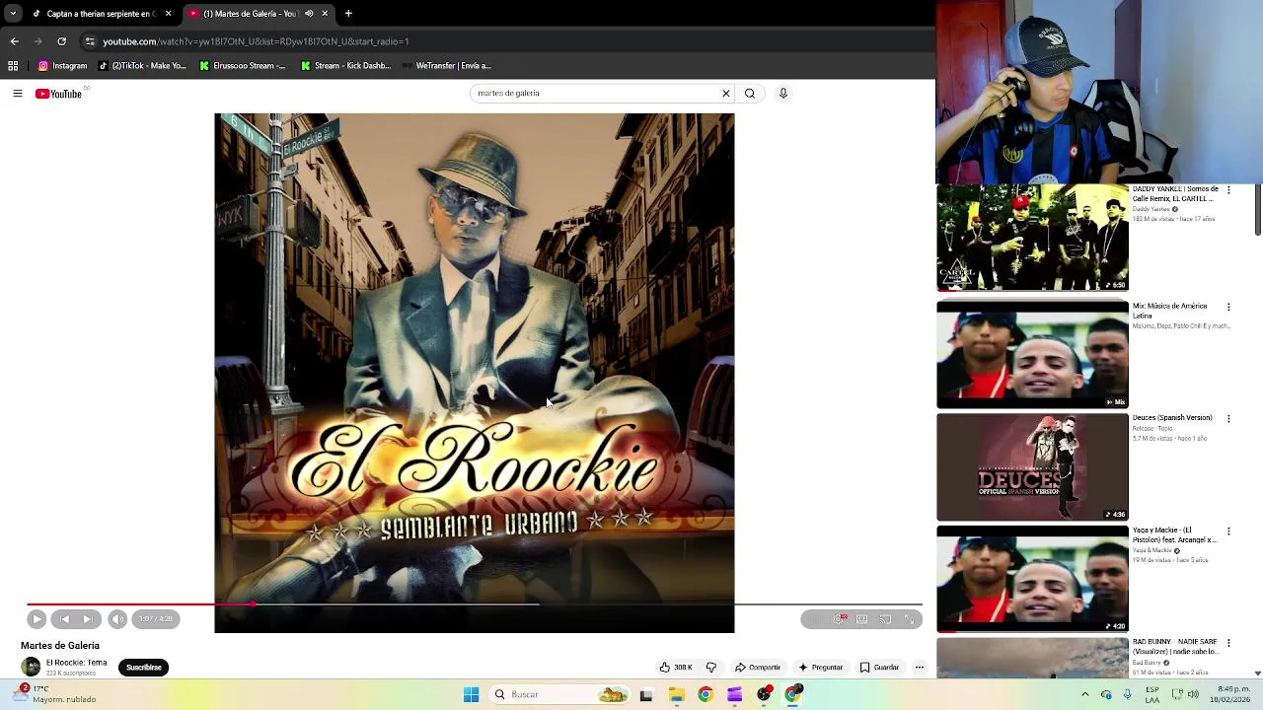Mute tab via speaker icon on YouTube tab
Screen dimensions: 1263x710
point(309,14)
